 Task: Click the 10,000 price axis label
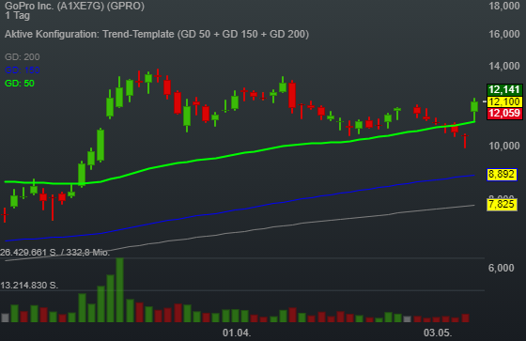coord(504,146)
